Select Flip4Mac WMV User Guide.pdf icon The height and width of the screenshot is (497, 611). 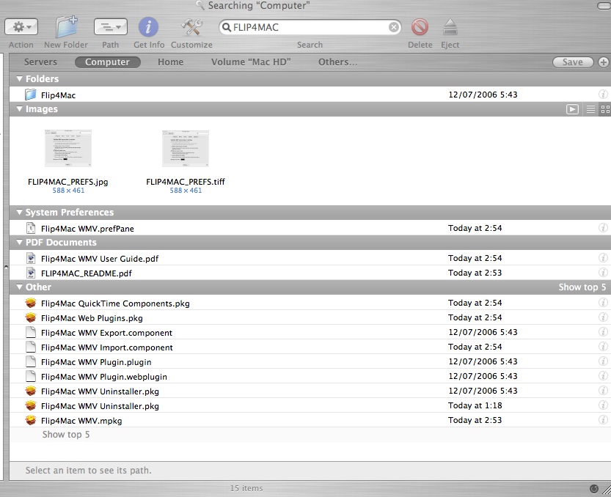click(x=30, y=258)
